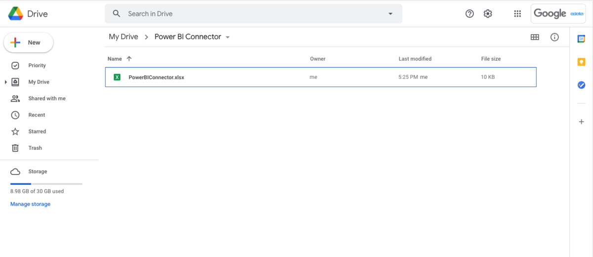The height and width of the screenshot is (257, 593).
Task: Click the storage usage progress bar
Action: 46,184
